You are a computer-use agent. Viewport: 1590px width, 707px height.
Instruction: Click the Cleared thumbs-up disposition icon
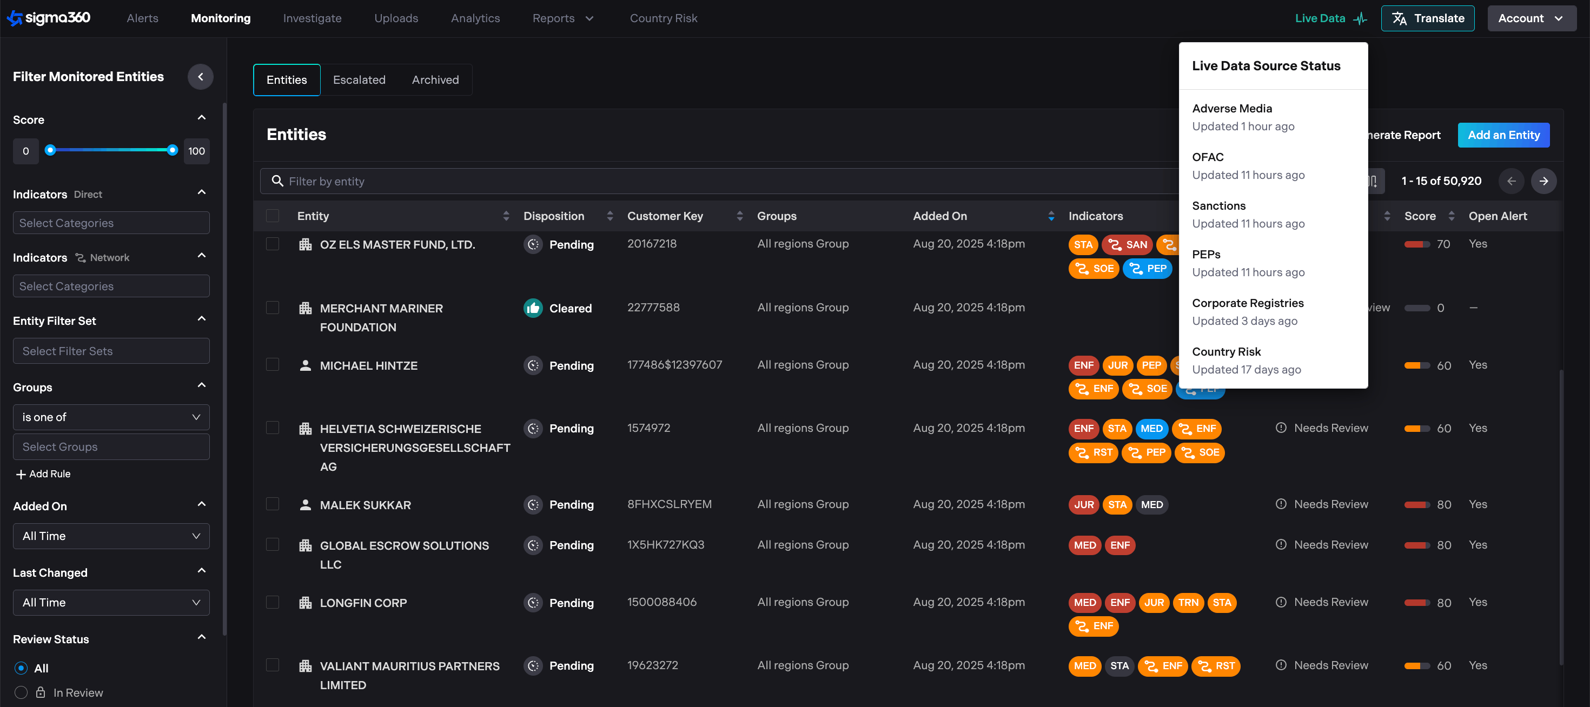coord(533,308)
